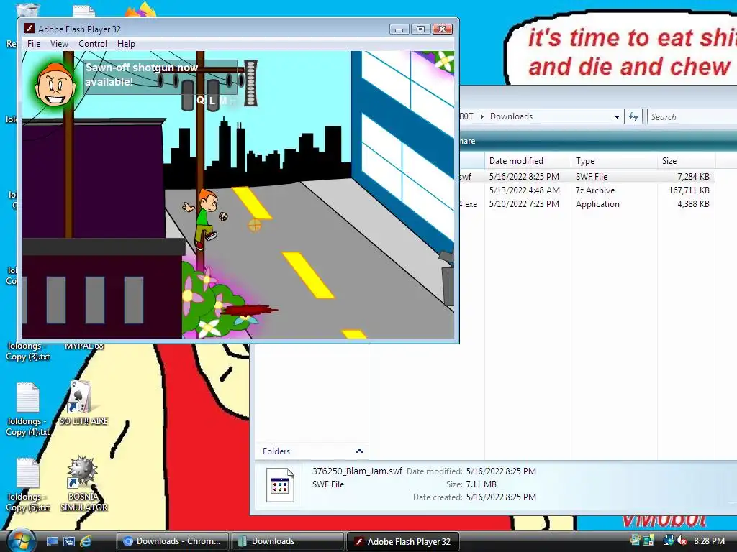Maximize the Adobe Flash Player window
This screenshot has width=737, height=552.
click(420, 29)
